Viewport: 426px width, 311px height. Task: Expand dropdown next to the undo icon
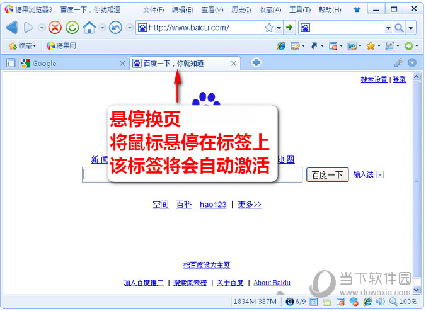coord(130,28)
